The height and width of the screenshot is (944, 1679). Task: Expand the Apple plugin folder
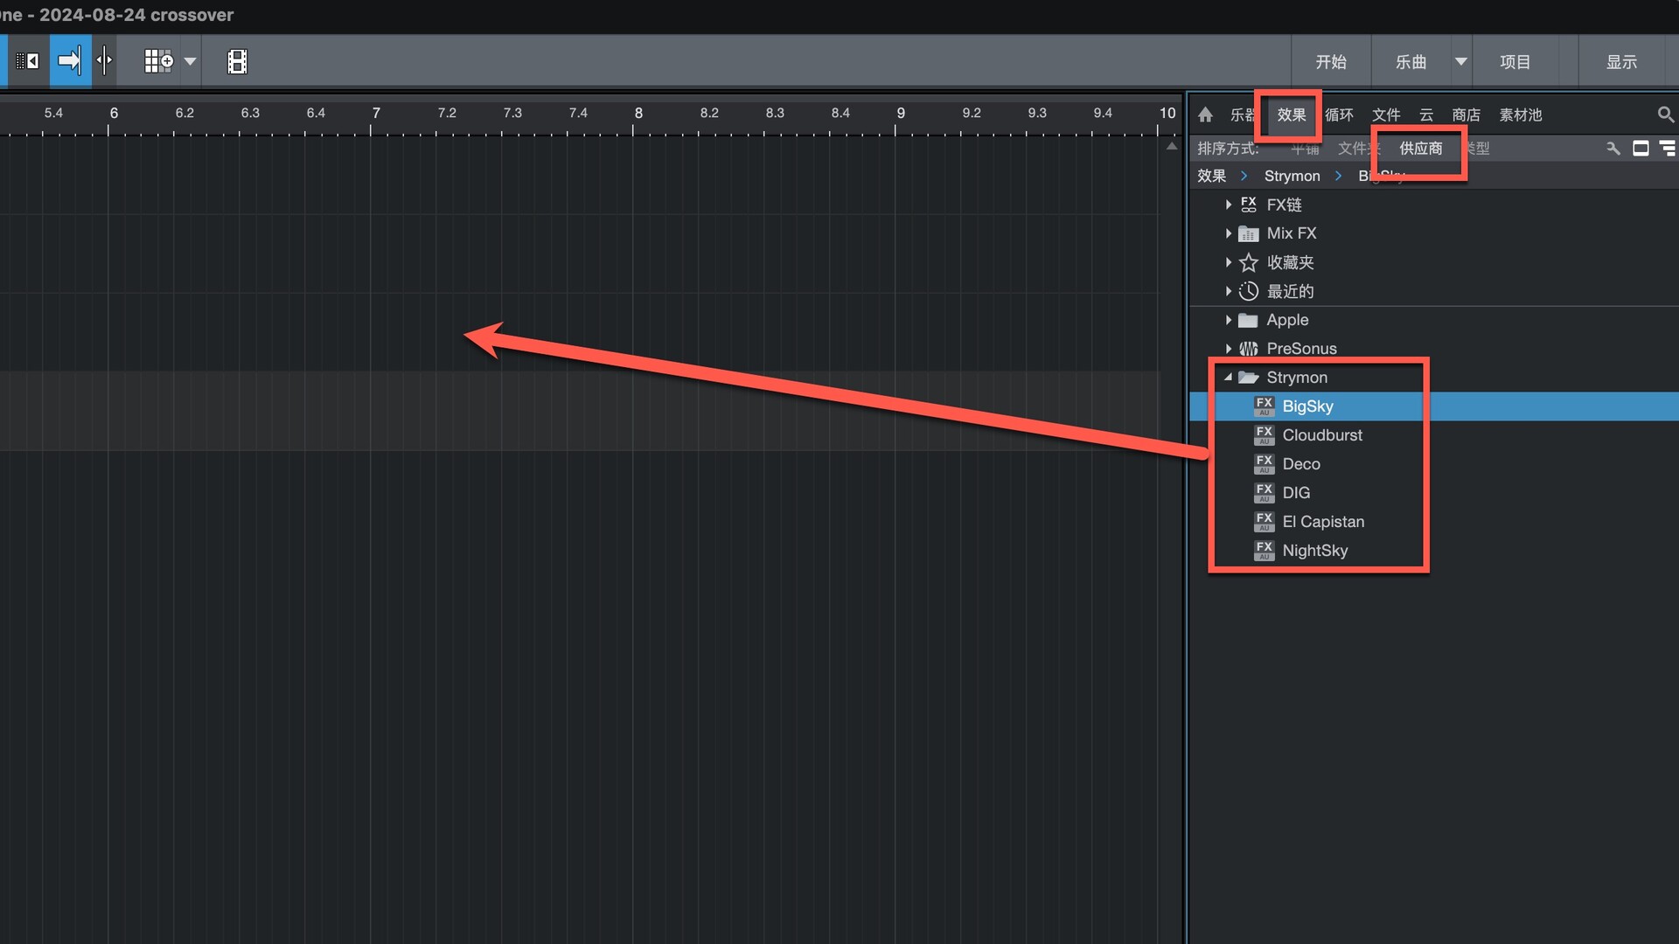(x=1228, y=320)
